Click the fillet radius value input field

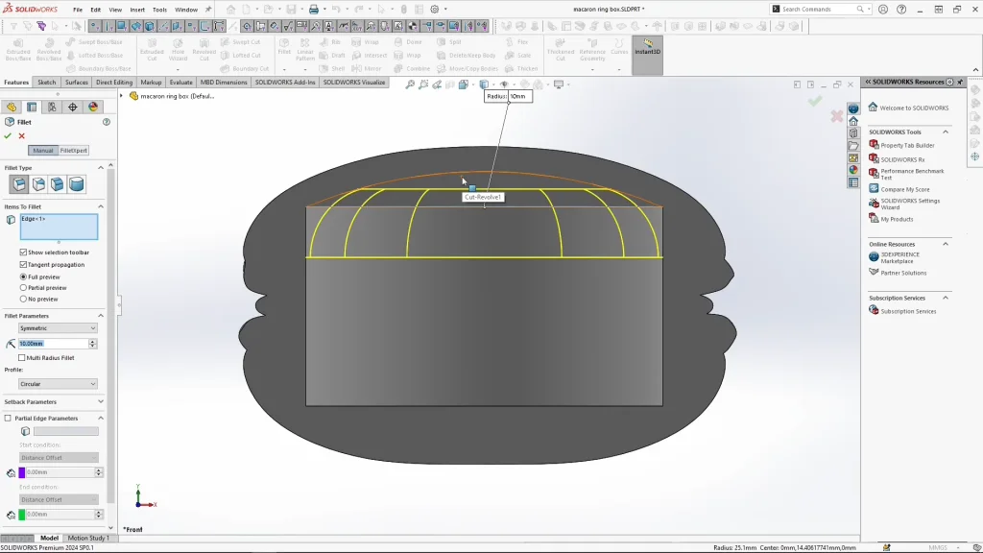coord(53,344)
